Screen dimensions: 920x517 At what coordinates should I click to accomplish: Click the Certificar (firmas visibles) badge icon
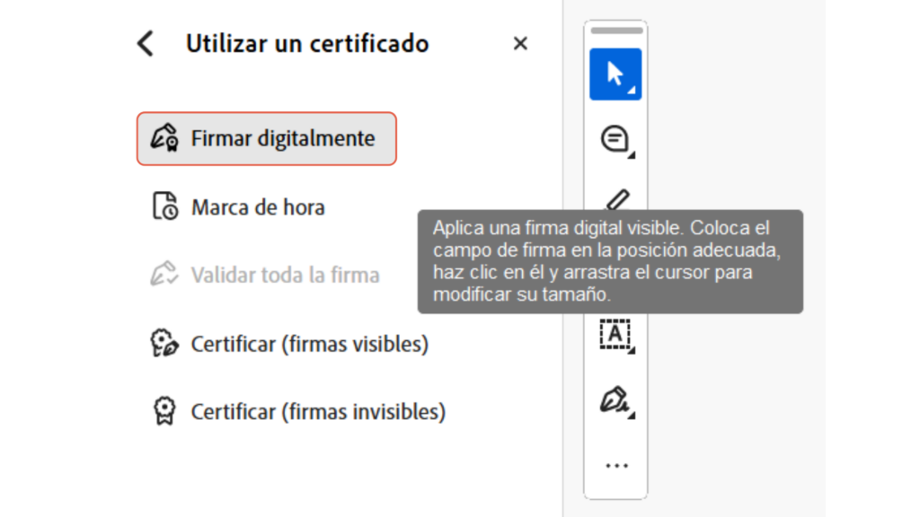click(164, 344)
